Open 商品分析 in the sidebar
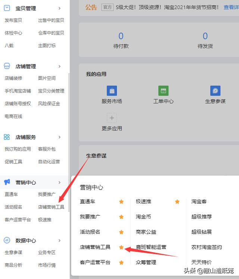Viewport: 239px width, 279px height. click(13, 265)
